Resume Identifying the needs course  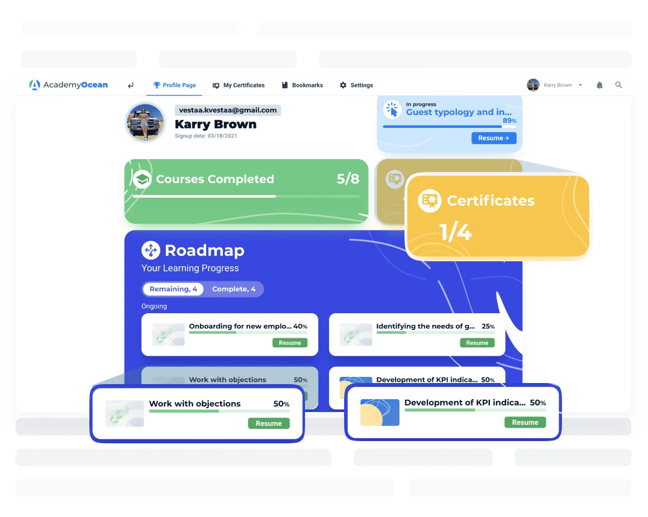point(477,343)
